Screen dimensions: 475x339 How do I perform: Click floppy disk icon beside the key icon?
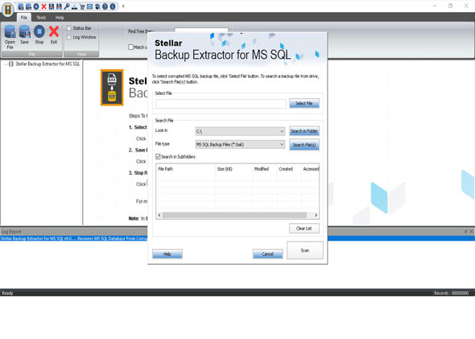pyautogui.click(x=59, y=6)
